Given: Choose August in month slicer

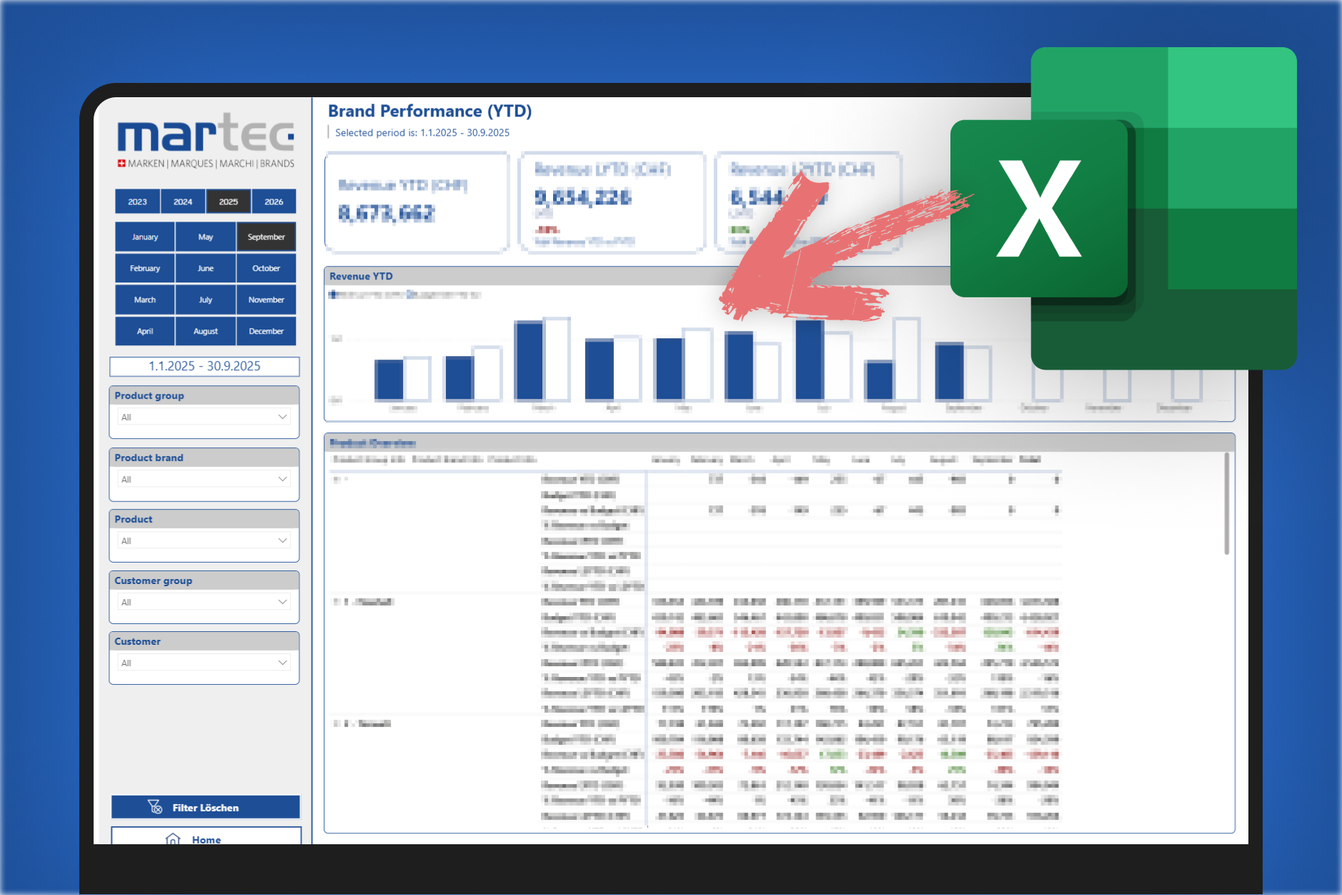Looking at the screenshot, I should tap(206, 331).
